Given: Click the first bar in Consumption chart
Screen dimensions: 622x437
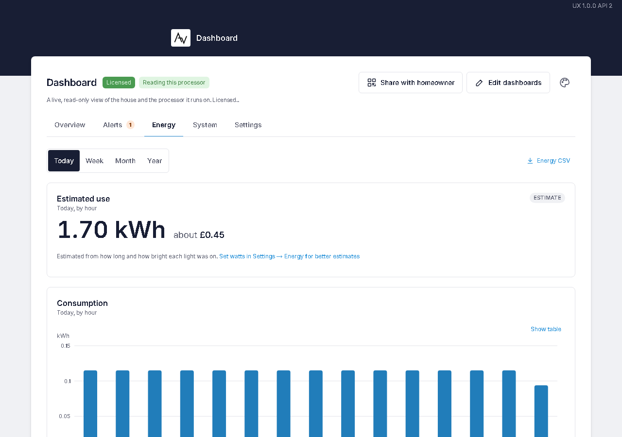Looking at the screenshot, I should tap(90, 403).
